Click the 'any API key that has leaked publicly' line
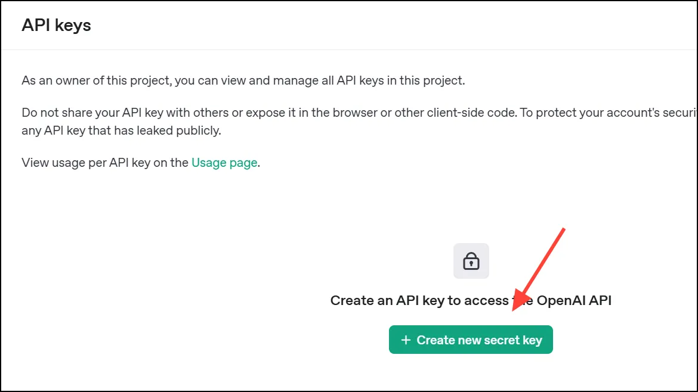Image resolution: width=698 pixels, height=392 pixels. (121, 130)
